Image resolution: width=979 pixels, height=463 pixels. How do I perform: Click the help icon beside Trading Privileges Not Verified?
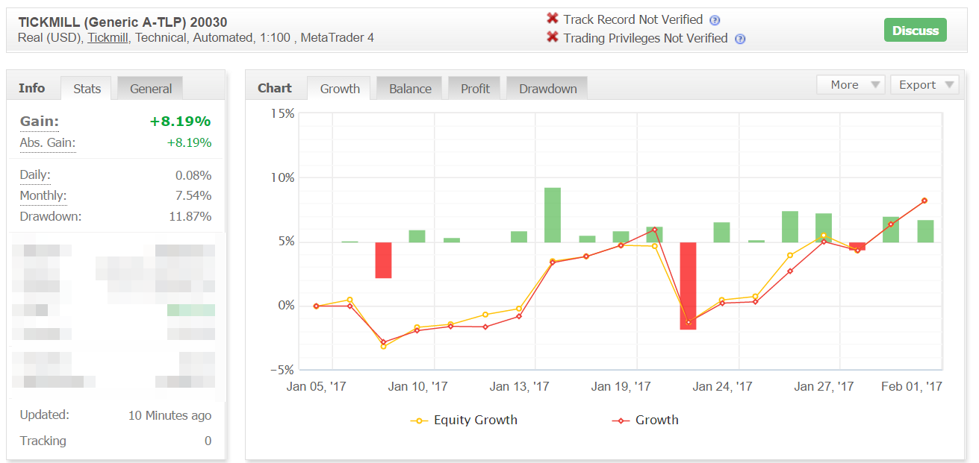pos(740,39)
